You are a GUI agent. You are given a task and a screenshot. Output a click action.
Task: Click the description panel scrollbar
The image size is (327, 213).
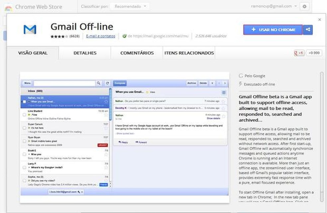pyautogui.click(x=322, y=136)
